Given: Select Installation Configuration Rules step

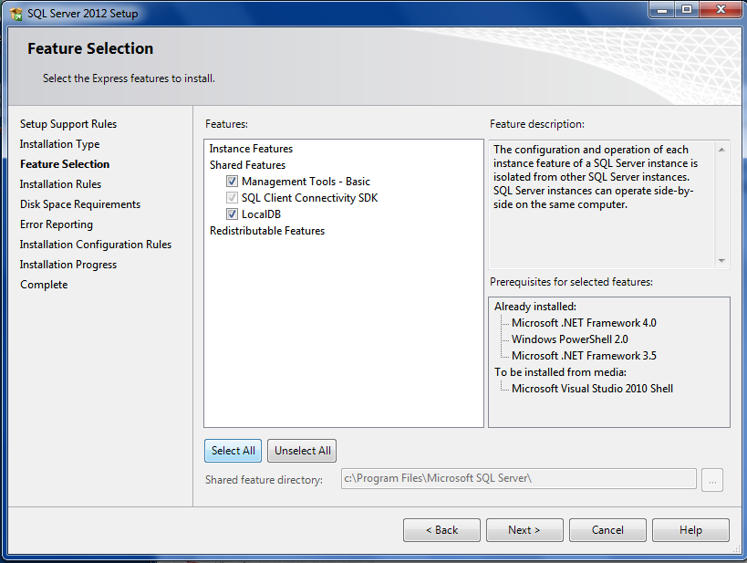Looking at the screenshot, I should [x=95, y=245].
